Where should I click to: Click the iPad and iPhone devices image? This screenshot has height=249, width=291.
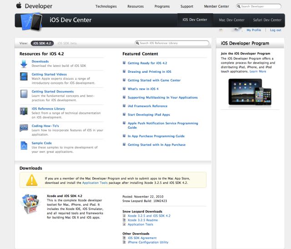pyautogui.click(x=250, y=92)
